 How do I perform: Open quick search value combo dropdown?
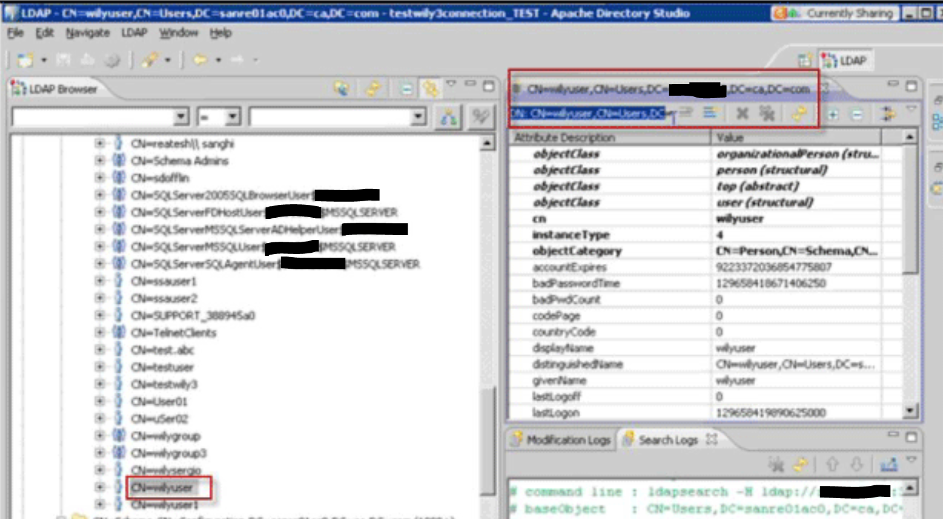418,117
